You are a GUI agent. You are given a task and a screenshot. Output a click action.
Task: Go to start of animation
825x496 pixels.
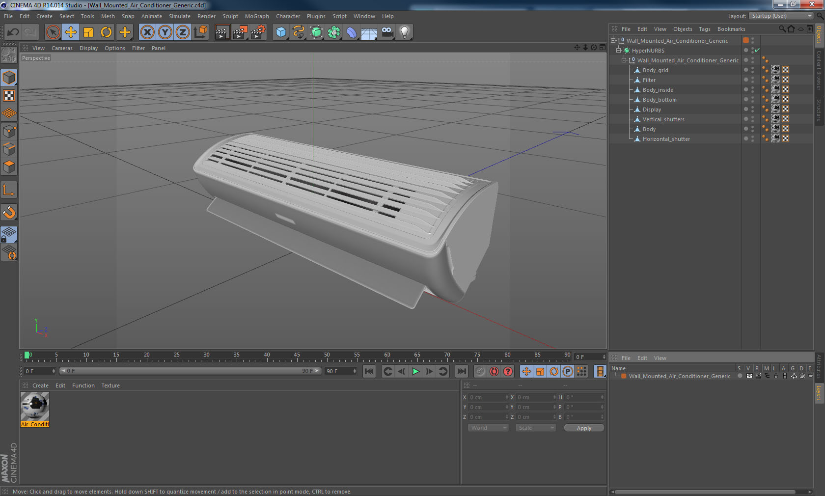click(369, 371)
